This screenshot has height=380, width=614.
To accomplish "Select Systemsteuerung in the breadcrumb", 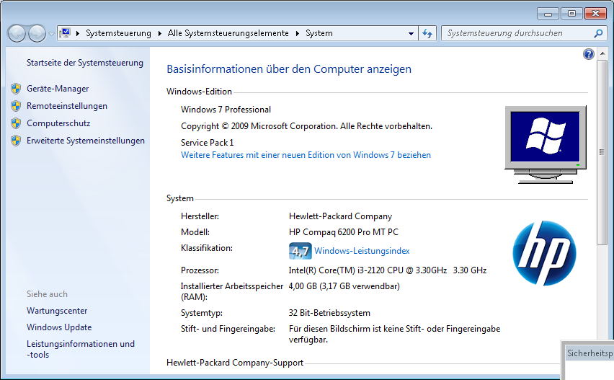I will [x=118, y=33].
